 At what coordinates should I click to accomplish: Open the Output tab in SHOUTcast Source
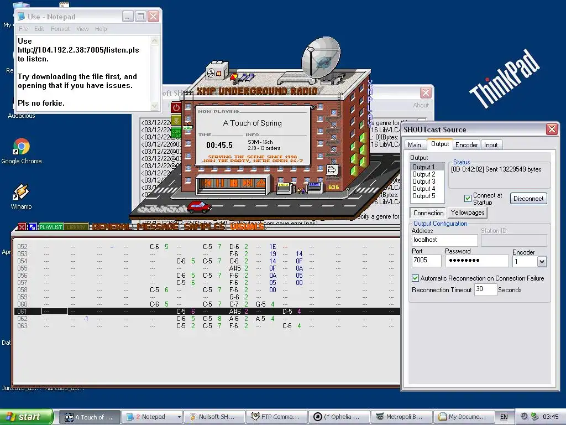pos(439,144)
